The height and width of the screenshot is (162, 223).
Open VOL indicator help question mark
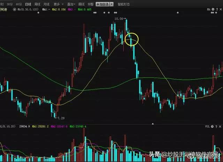(216, 126)
